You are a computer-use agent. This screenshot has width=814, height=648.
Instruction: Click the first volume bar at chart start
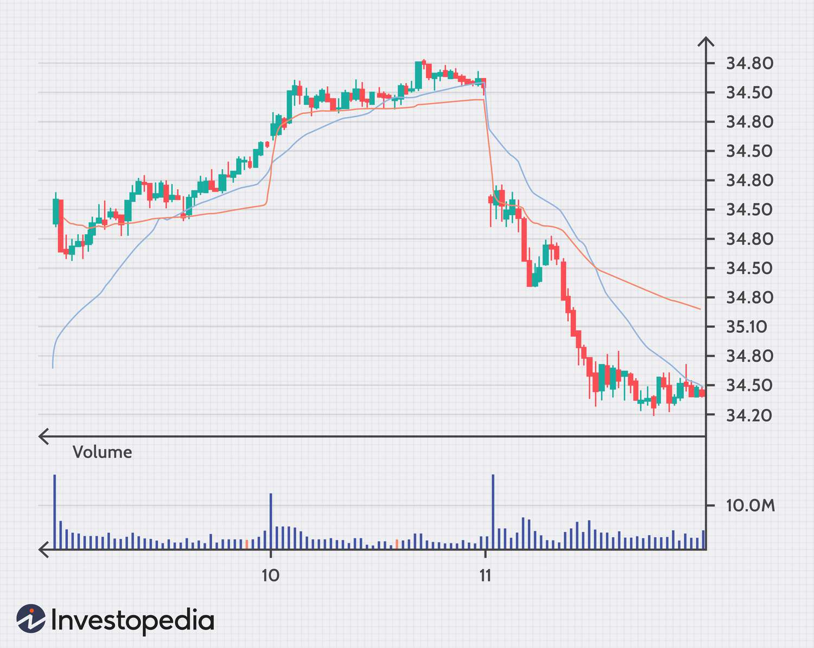point(55,512)
